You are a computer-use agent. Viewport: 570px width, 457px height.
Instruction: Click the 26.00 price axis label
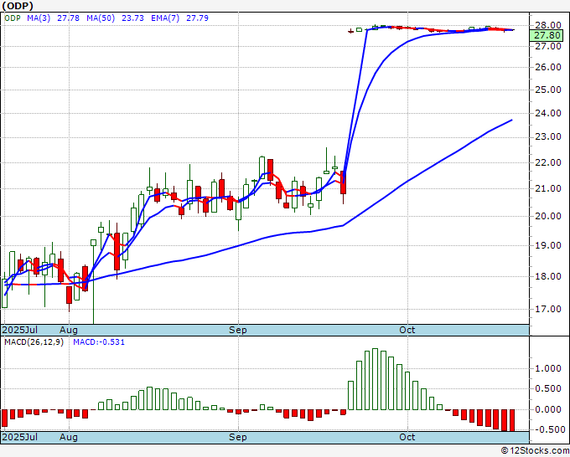[548, 67]
